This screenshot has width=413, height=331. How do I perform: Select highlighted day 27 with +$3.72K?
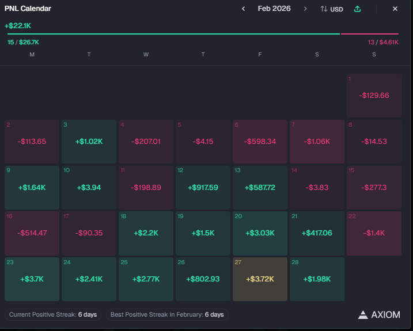tap(260, 279)
